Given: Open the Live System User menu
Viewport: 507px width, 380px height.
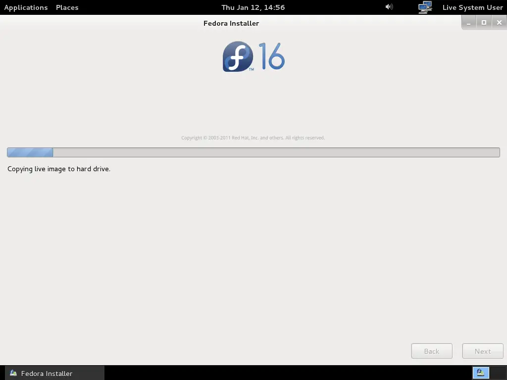Looking at the screenshot, I should point(472,7).
